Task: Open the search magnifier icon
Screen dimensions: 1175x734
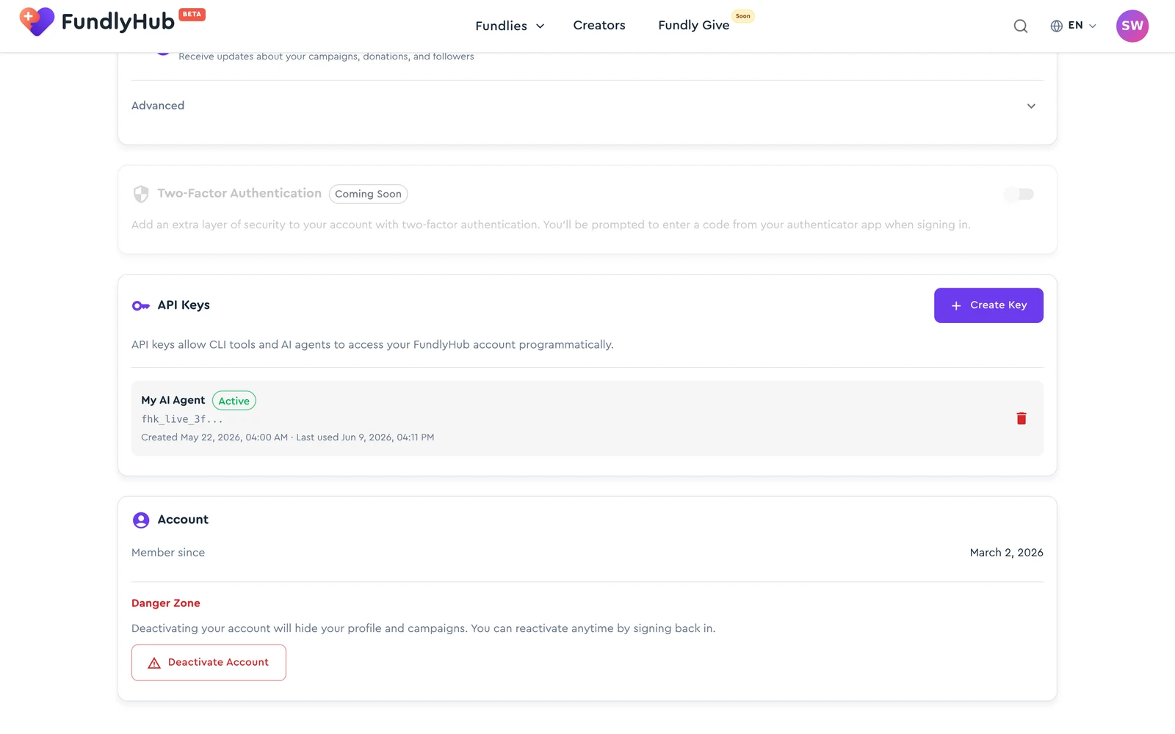Action: click(x=1021, y=26)
